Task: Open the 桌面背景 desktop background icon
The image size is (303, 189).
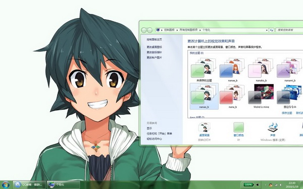Action: click(x=204, y=130)
